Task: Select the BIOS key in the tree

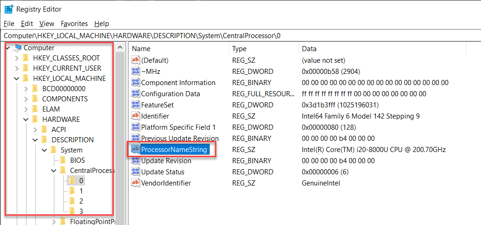Action: coord(77,160)
